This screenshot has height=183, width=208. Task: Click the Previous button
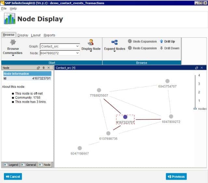tap(176, 176)
